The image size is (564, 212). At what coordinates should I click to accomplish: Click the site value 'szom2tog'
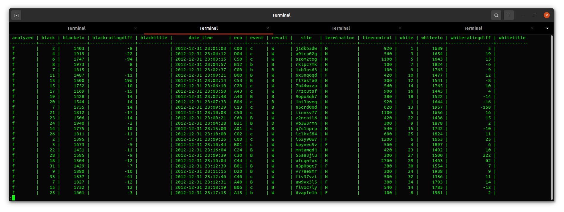coord(306,59)
